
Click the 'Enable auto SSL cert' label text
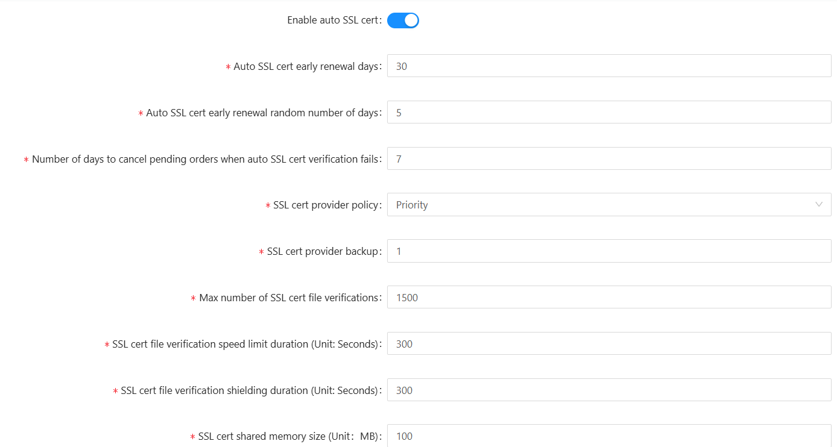click(x=333, y=20)
